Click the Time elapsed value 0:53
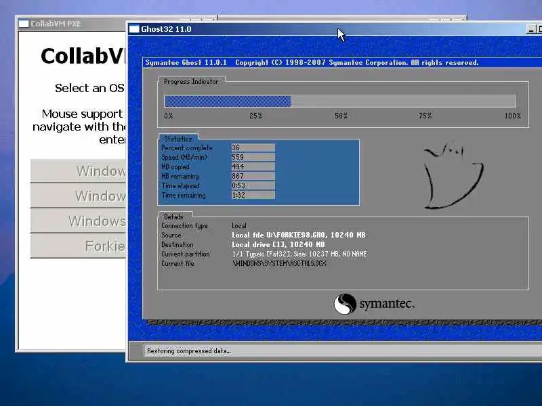Viewport: 542px width, 406px height. pyautogui.click(x=253, y=185)
